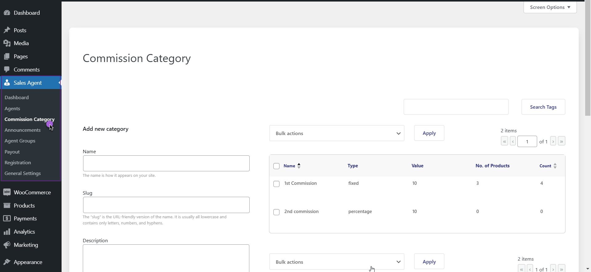Click the WooCommerce logo icon

[x=7, y=192]
